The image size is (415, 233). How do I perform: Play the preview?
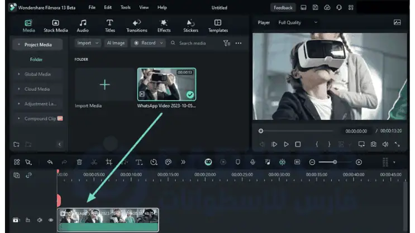[x=286, y=144]
